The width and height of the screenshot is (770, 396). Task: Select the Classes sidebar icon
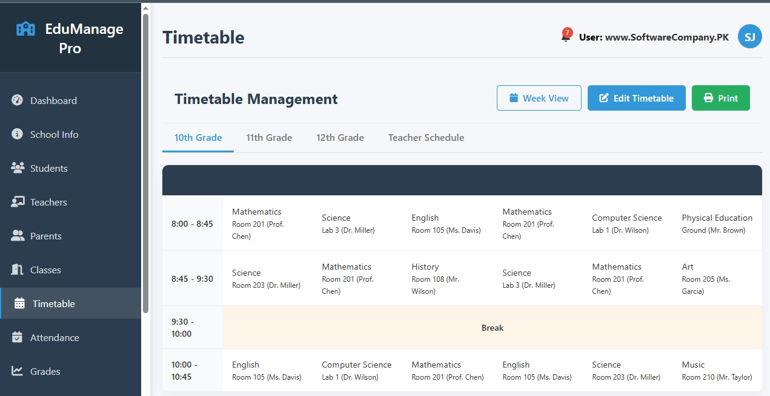click(x=18, y=270)
